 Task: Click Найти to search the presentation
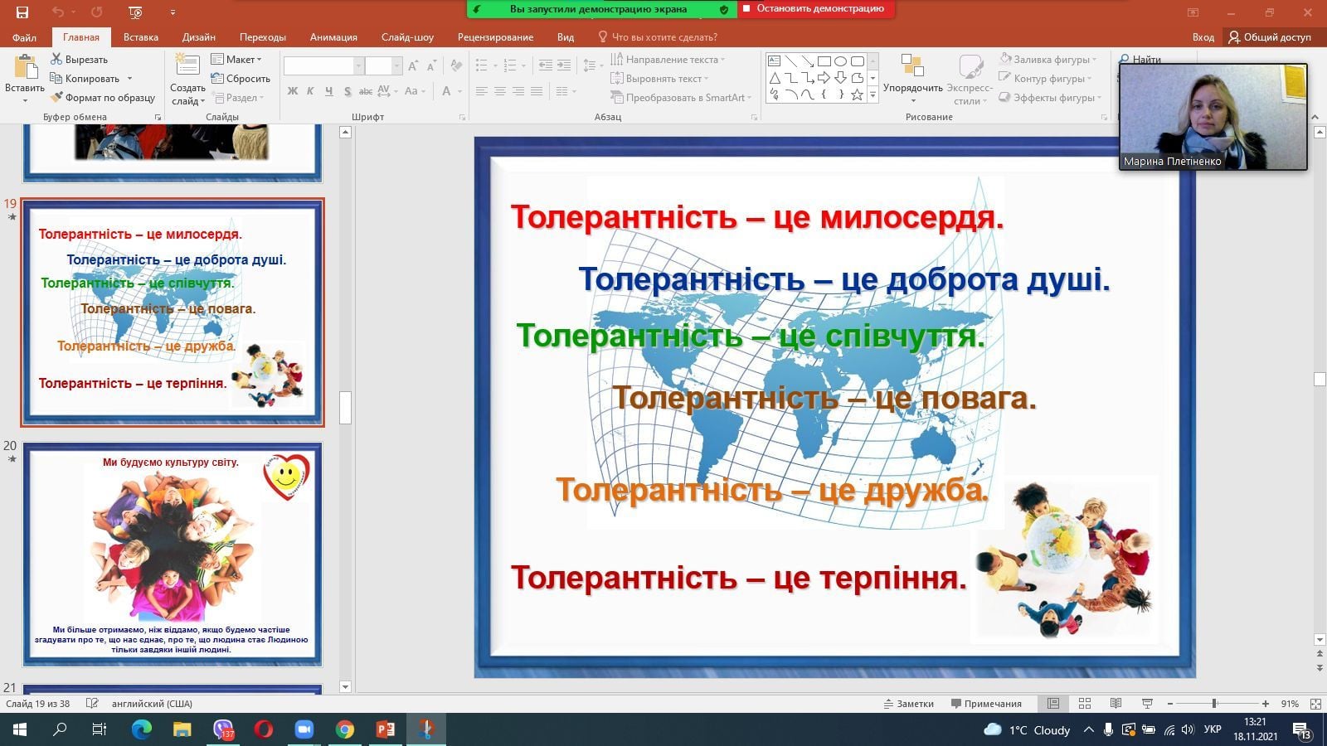(x=1140, y=60)
